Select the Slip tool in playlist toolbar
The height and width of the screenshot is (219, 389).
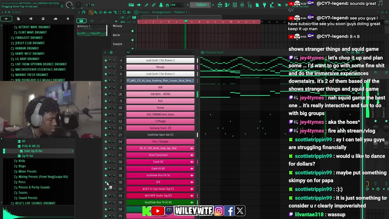(110, 12)
